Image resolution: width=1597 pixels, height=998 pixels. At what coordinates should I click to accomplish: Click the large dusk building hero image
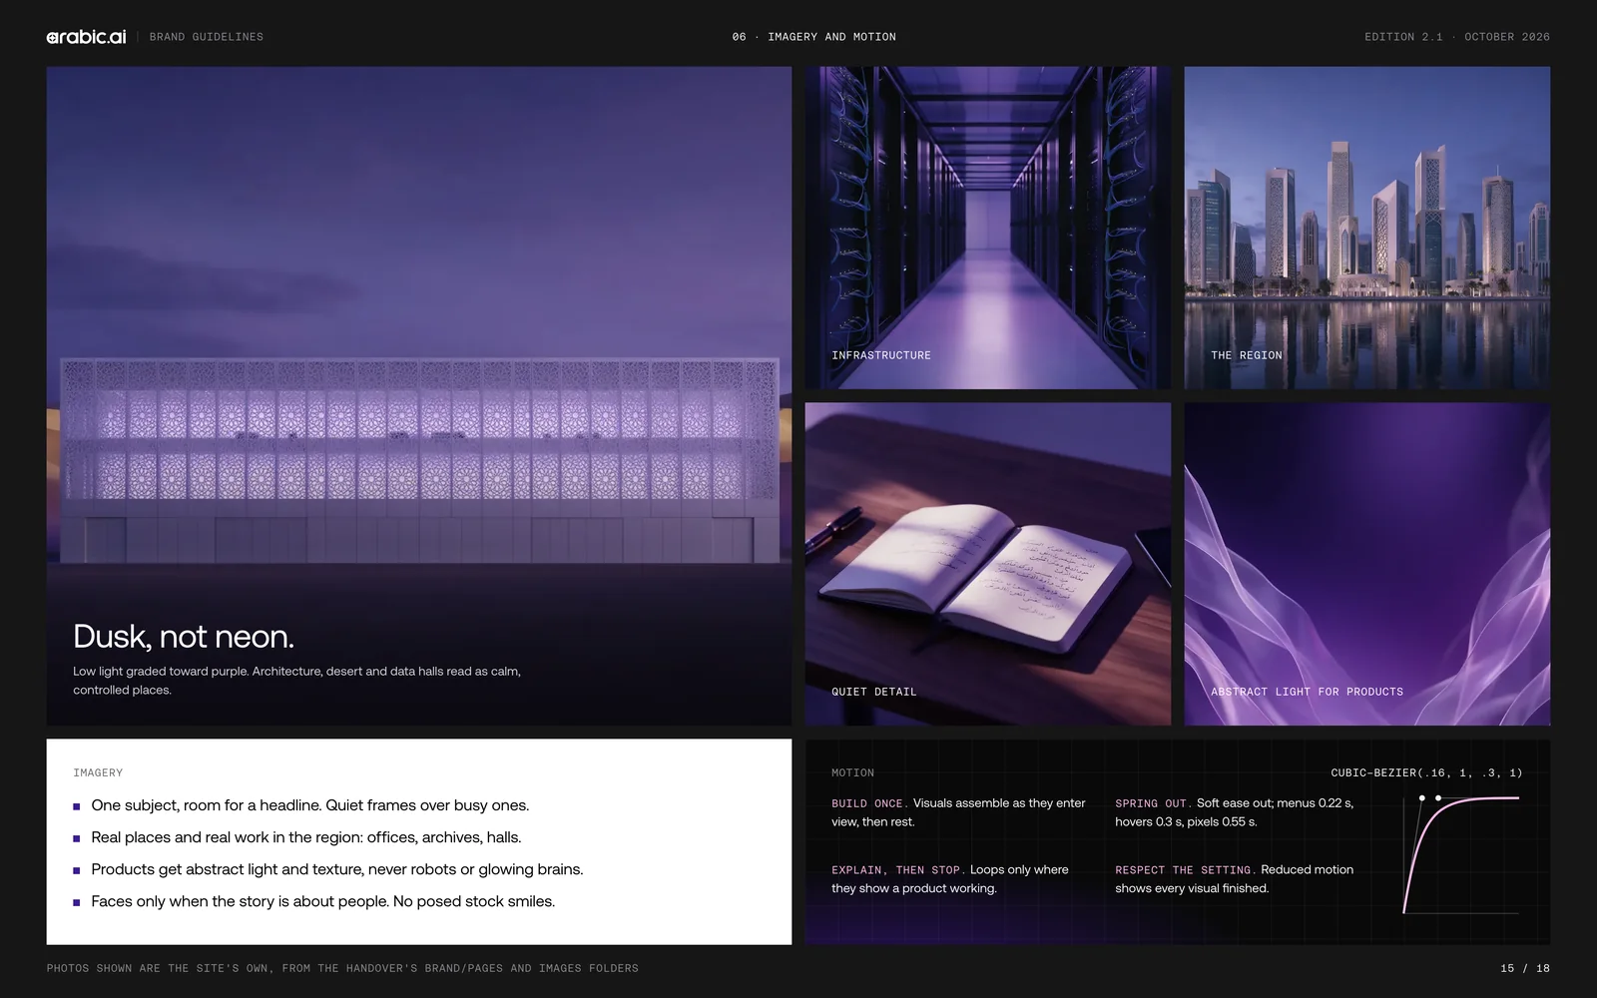(x=419, y=395)
